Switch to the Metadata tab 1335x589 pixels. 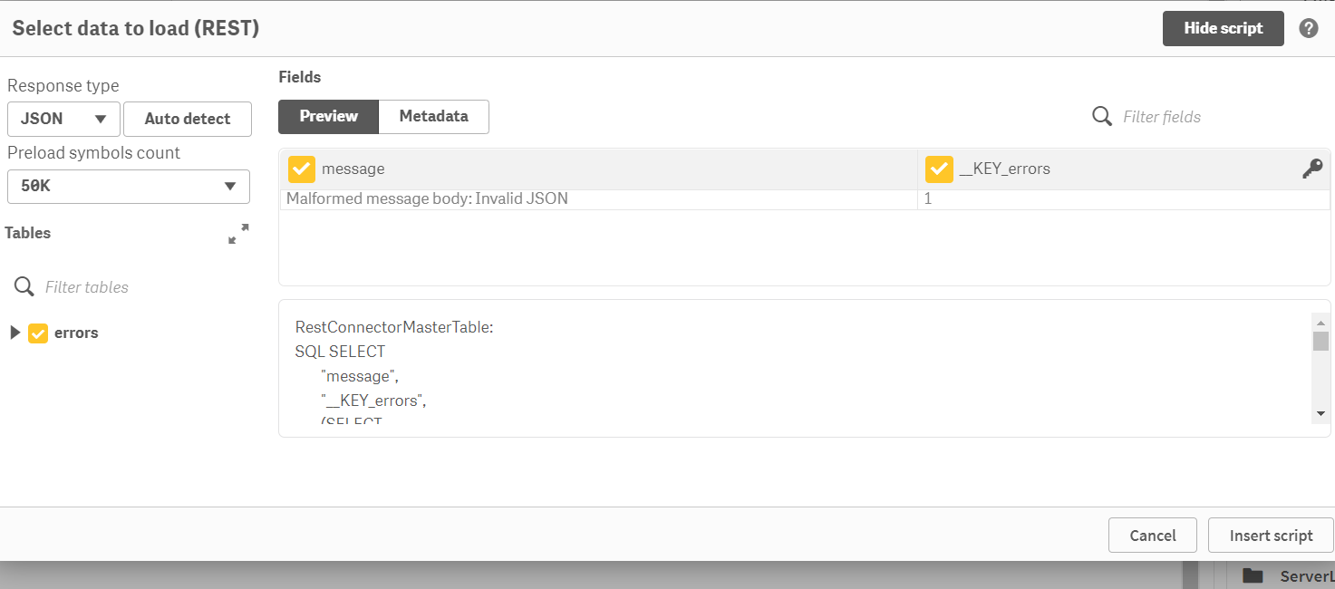(433, 116)
